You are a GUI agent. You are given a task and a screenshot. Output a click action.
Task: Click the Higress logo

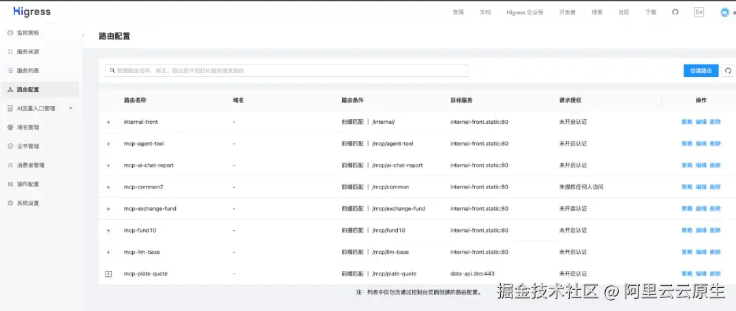click(x=32, y=12)
